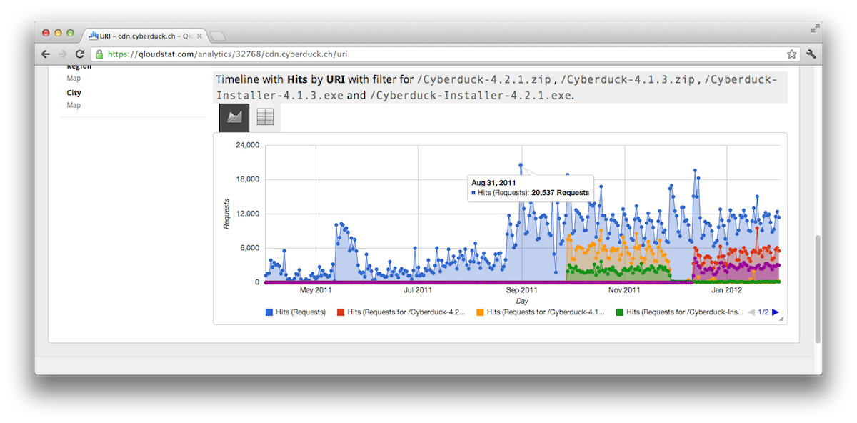The image size is (857, 423).
Task: Click the 24,000 y-axis value
Action: pyautogui.click(x=248, y=145)
